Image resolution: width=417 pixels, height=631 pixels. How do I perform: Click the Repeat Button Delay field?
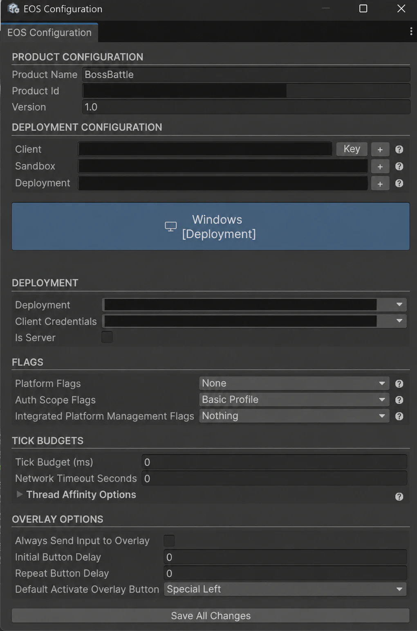click(285, 573)
